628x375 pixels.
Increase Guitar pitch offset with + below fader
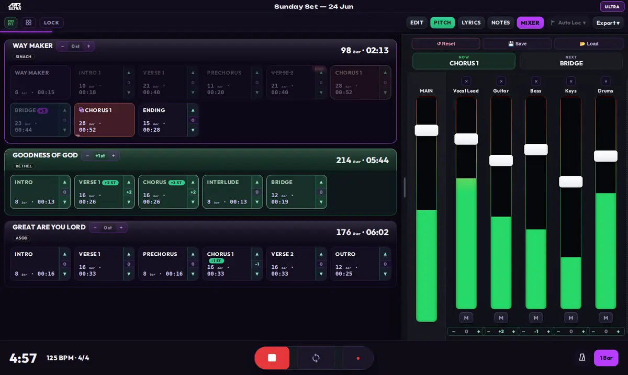point(513,332)
